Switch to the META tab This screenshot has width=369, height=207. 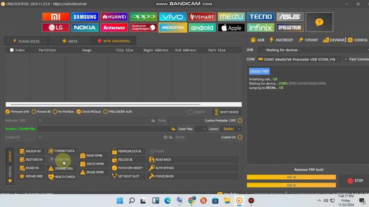coord(70,41)
